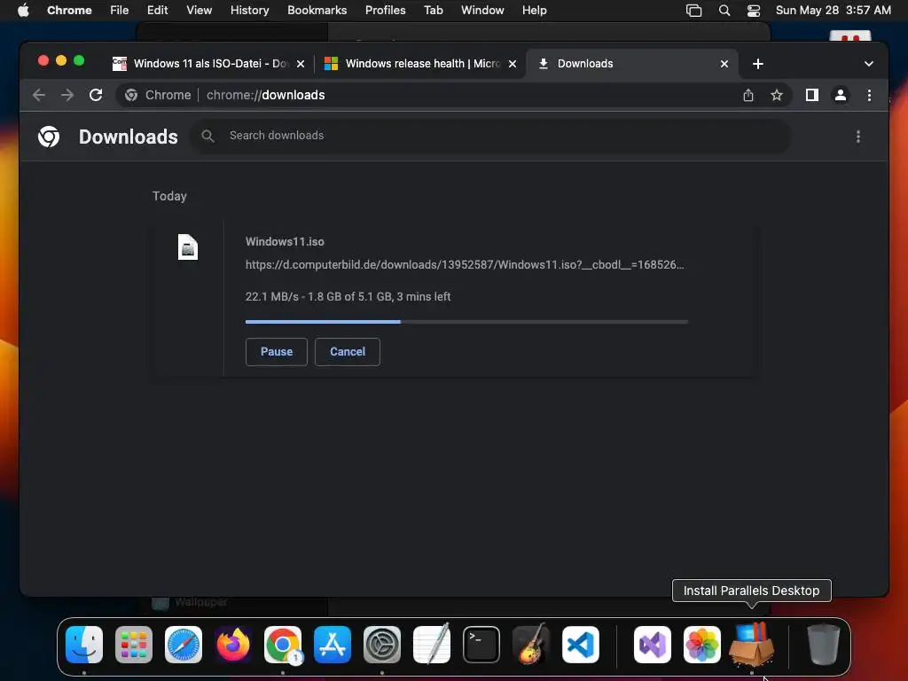
Task: Click Stage Manager menu bar icon
Action: (x=693, y=10)
